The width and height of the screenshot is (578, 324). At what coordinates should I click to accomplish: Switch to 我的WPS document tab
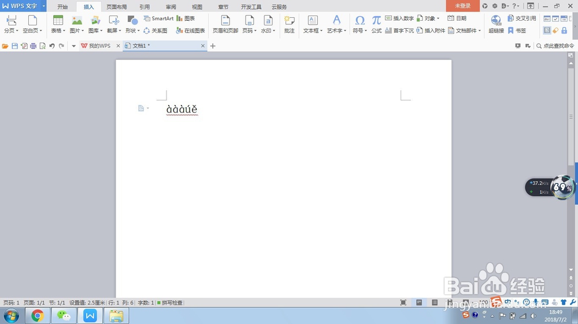[96, 46]
